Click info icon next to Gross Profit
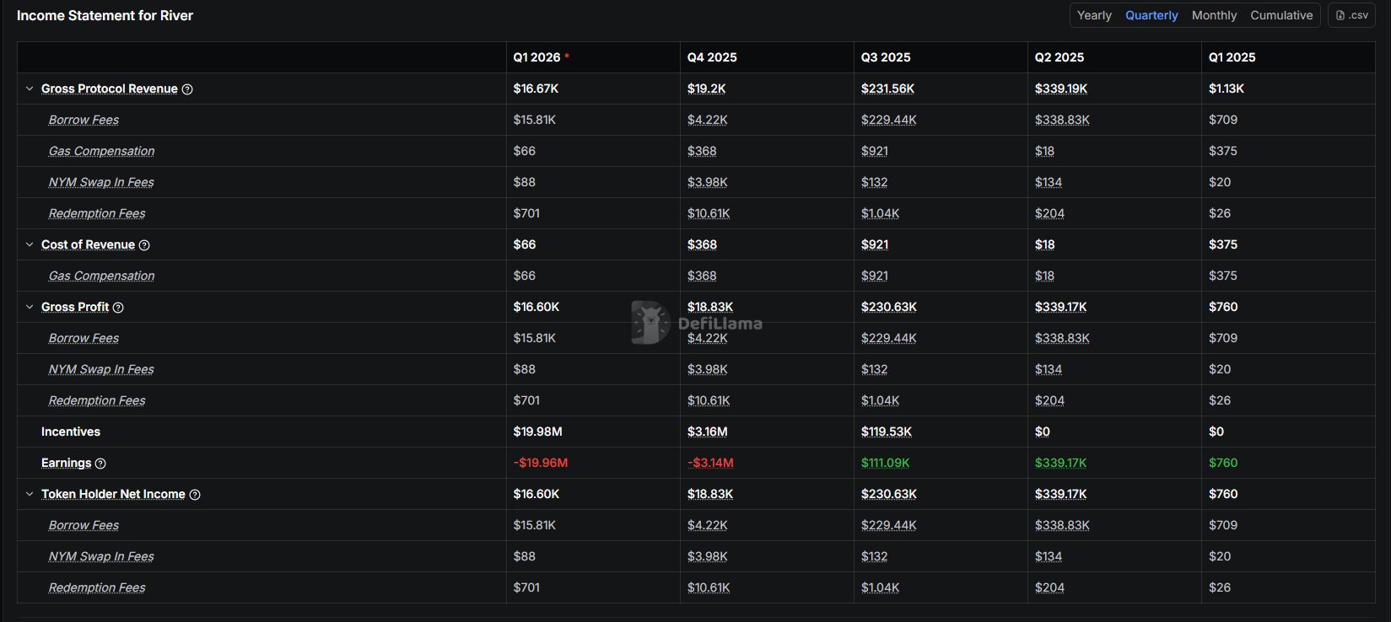Screen dimensions: 1391x622 point(118,308)
